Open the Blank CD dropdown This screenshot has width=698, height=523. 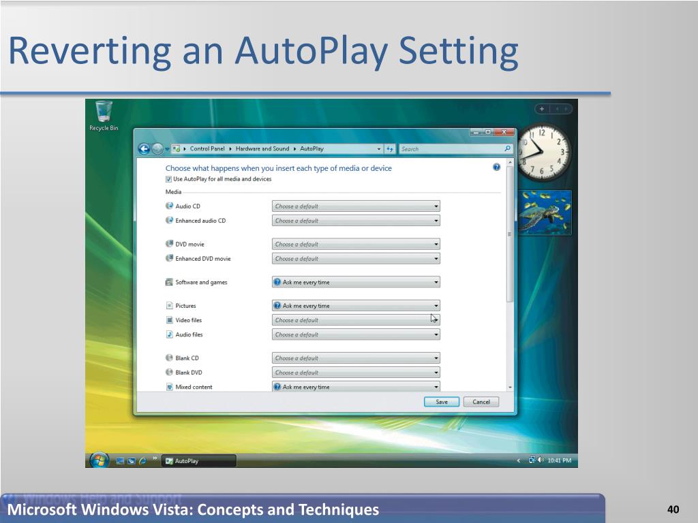pyautogui.click(x=356, y=358)
